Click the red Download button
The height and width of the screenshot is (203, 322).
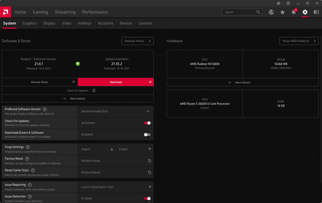(116, 82)
